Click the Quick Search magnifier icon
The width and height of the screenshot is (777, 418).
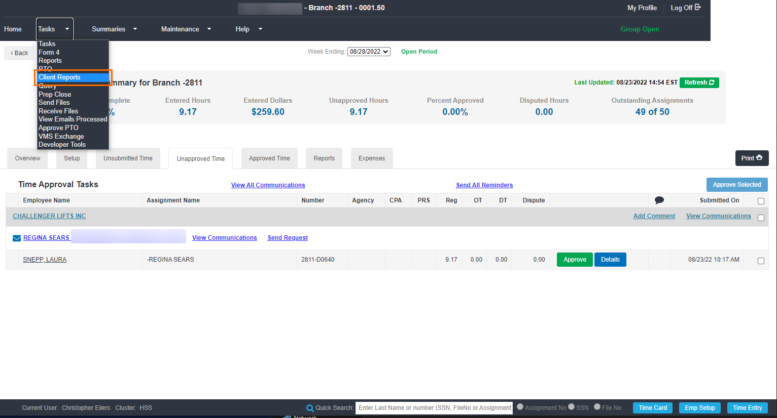[310, 408]
